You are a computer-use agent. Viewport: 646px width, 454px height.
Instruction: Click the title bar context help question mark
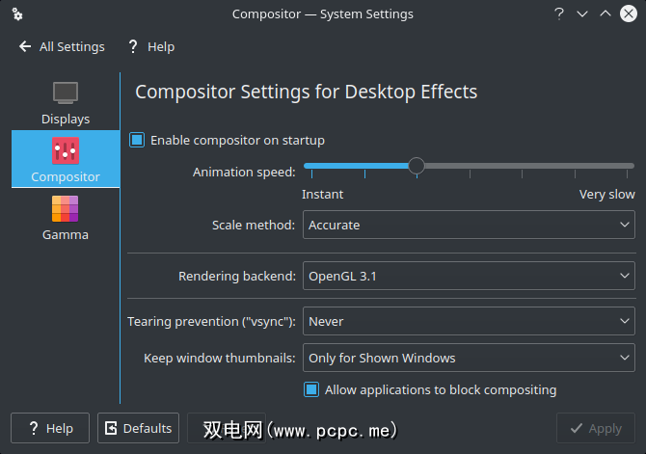point(559,14)
